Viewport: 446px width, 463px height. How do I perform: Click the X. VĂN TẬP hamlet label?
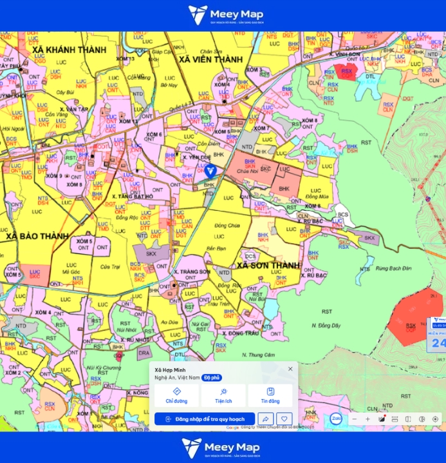click(x=74, y=109)
